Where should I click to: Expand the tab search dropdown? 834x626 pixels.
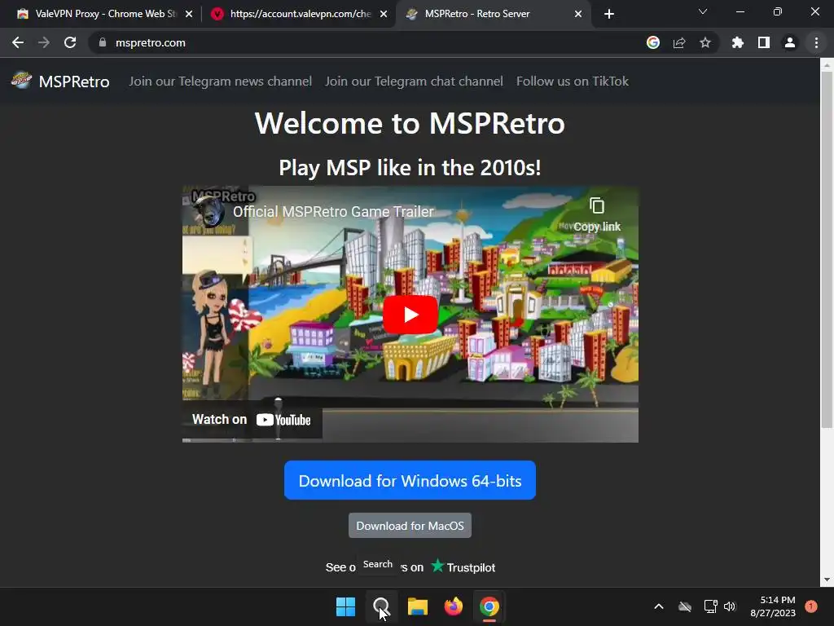click(x=703, y=11)
